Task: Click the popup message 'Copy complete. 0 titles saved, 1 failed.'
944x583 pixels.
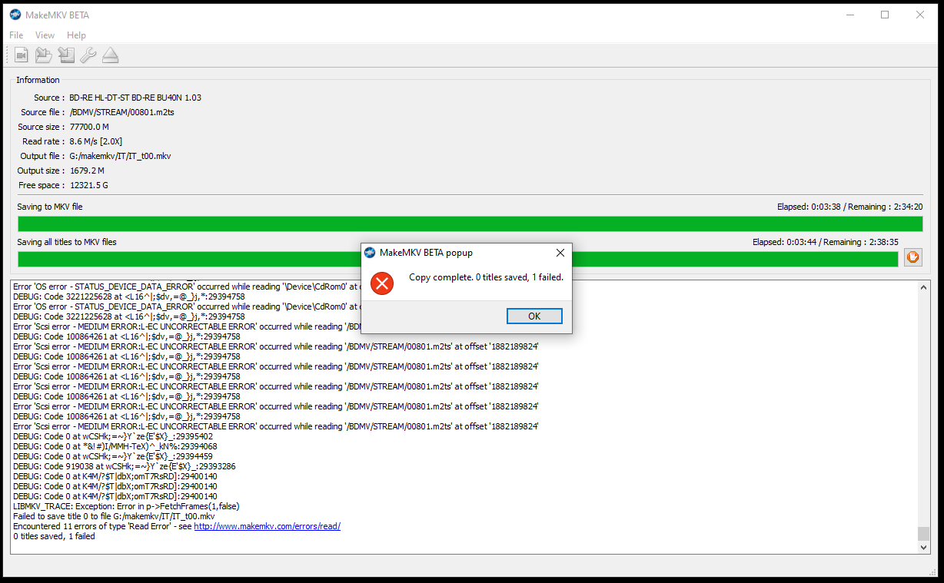Action: [x=486, y=277]
